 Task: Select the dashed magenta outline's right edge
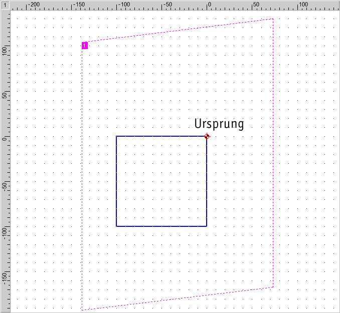tap(273, 153)
